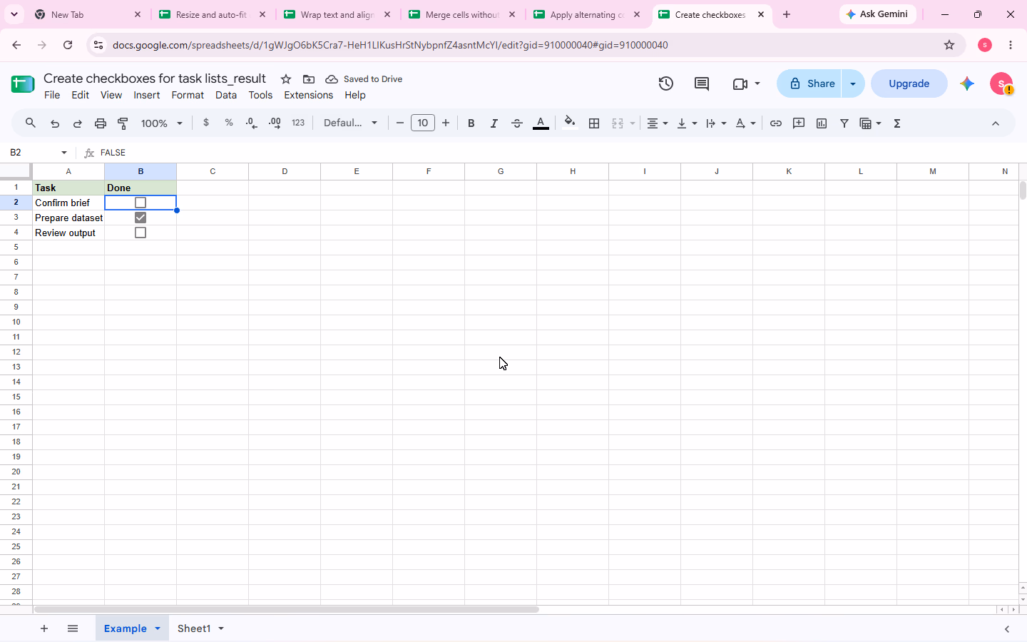The image size is (1027, 642).
Task: Open Example sheet tab menu arrow
Action: point(158,628)
